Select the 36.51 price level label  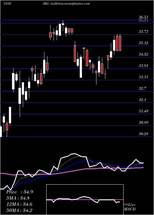pos(144,17)
